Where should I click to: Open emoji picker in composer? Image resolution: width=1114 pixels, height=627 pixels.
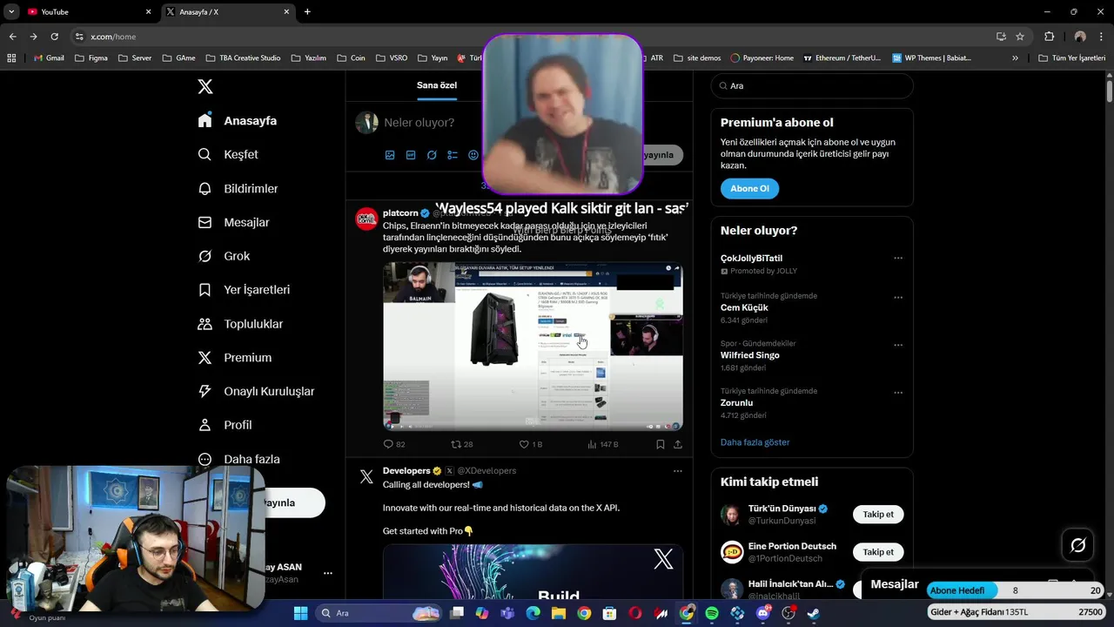473,155
